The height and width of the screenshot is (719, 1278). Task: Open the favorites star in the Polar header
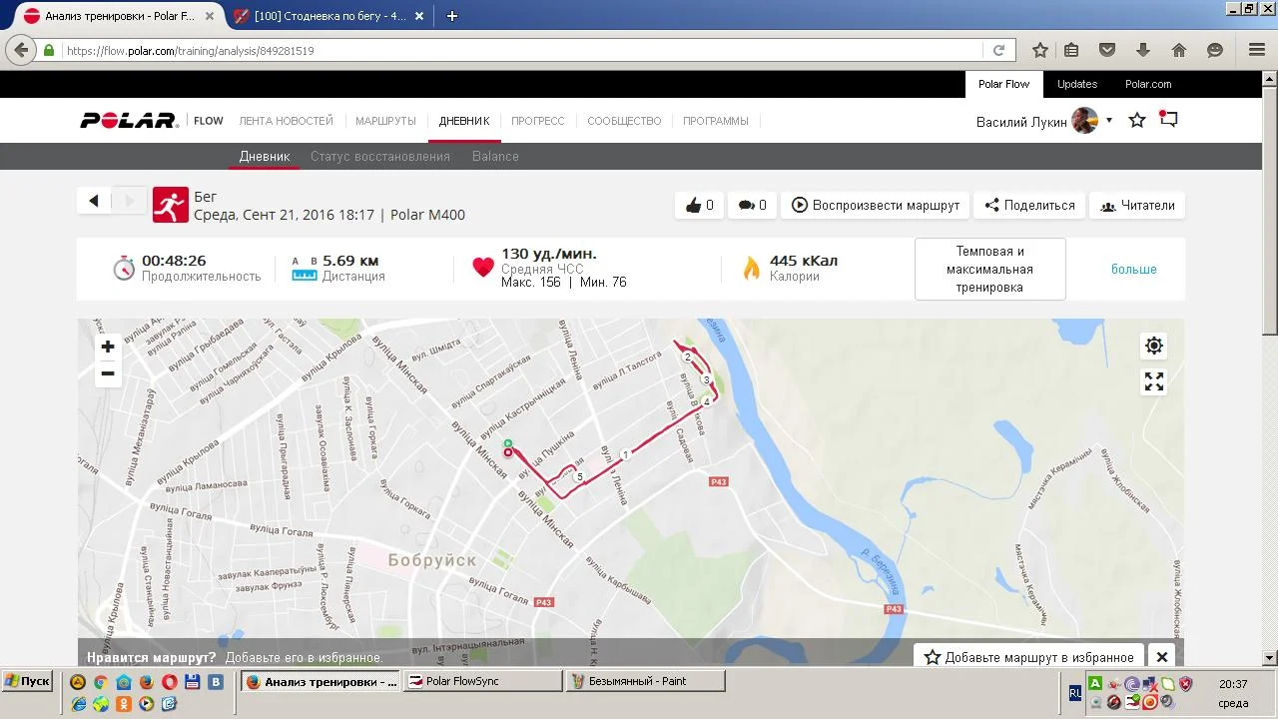1137,120
